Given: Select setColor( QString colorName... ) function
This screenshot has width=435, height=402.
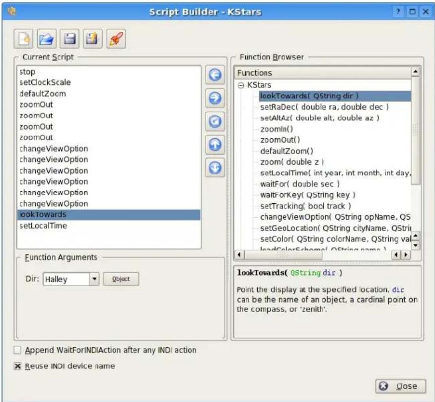Looking at the screenshot, I should [335, 239].
